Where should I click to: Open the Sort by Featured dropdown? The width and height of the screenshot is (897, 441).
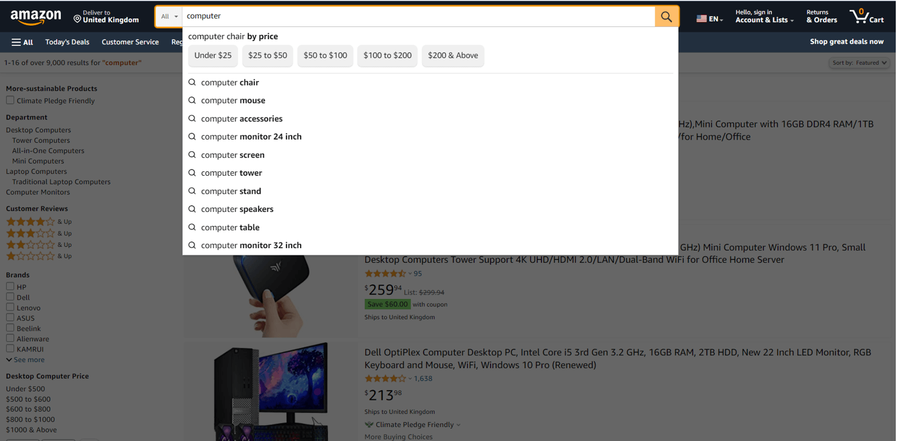pyautogui.click(x=859, y=63)
